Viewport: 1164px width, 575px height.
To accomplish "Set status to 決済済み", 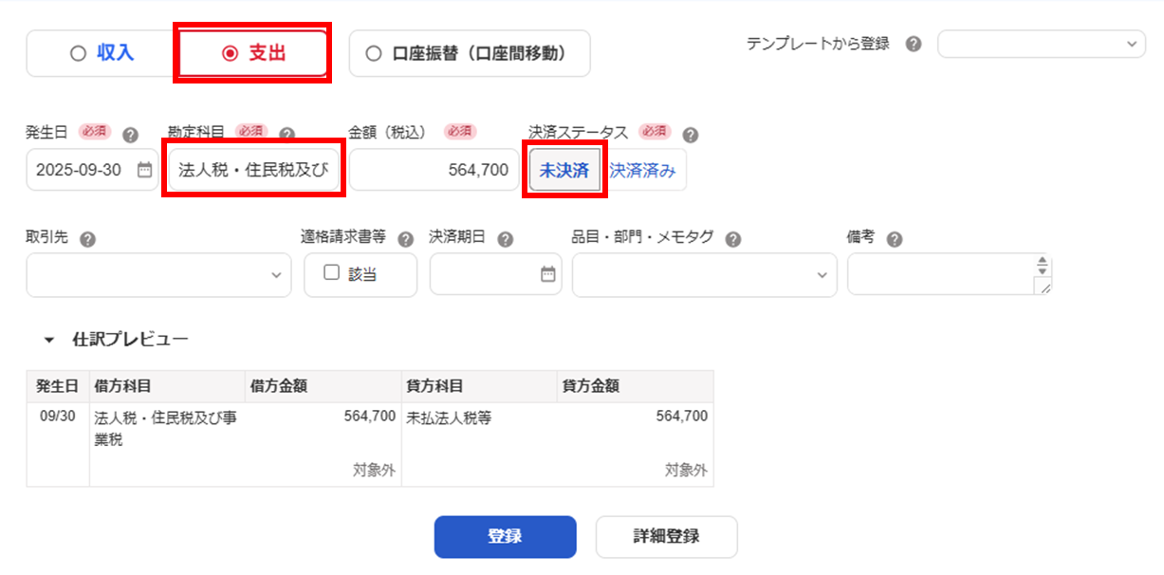I will (643, 171).
